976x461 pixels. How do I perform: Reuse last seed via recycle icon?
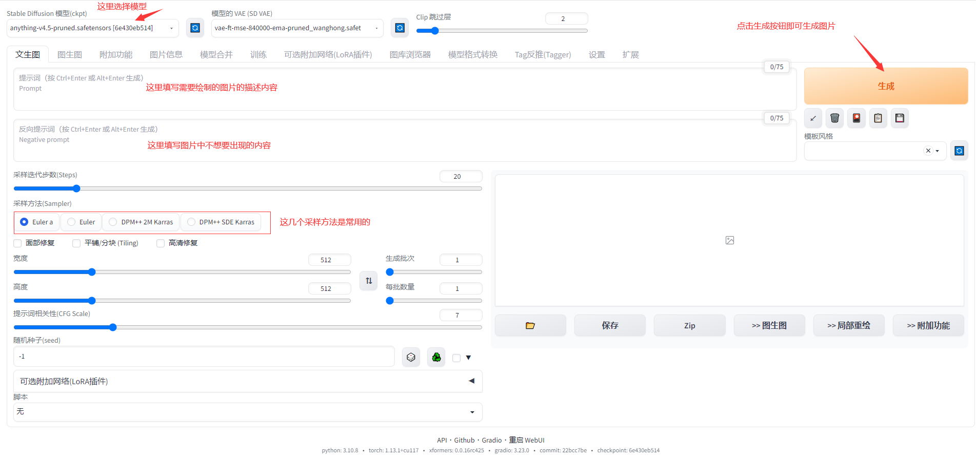click(x=436, y=357)
